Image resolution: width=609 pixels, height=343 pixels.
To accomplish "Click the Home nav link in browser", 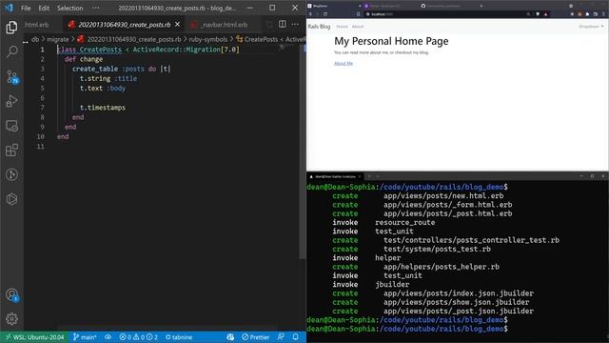I will pos(342,27).
